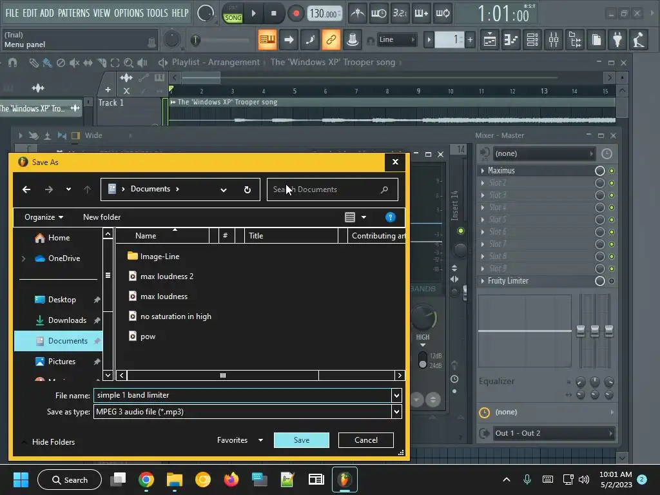
Task: Click the Record button
Action: [x=296, y=14]
